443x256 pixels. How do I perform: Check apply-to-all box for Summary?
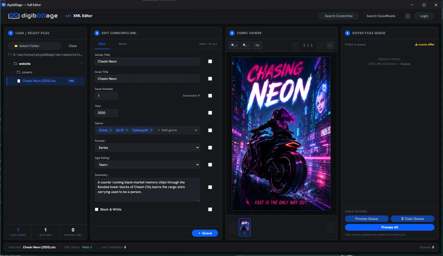click(210, 187)
